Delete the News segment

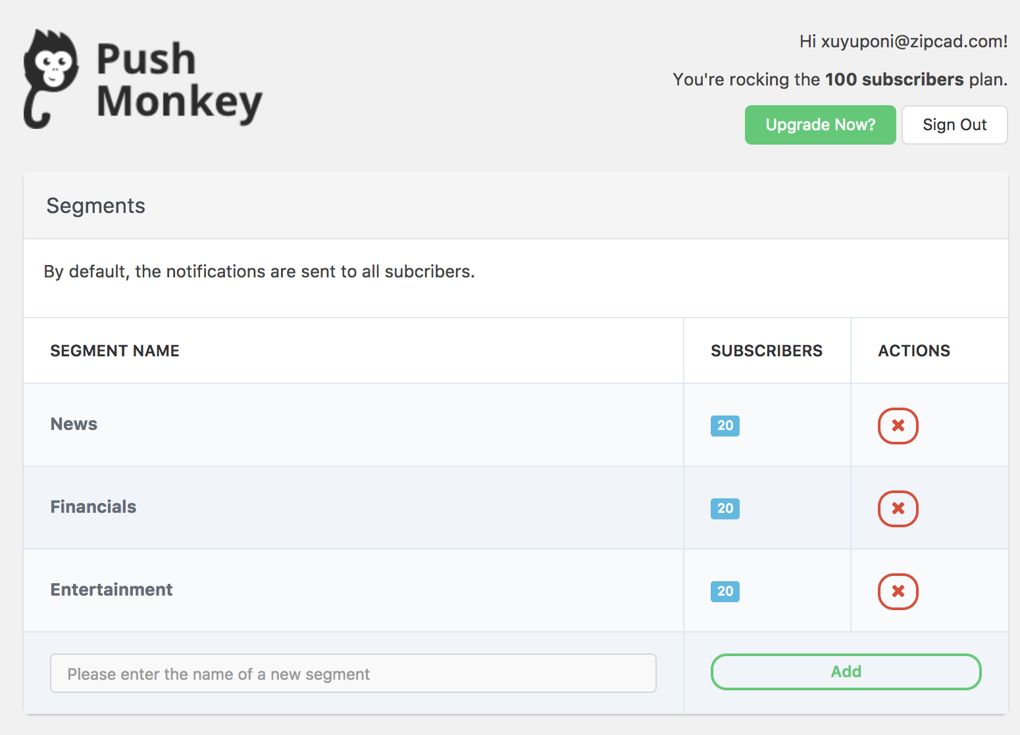[898, 425]
